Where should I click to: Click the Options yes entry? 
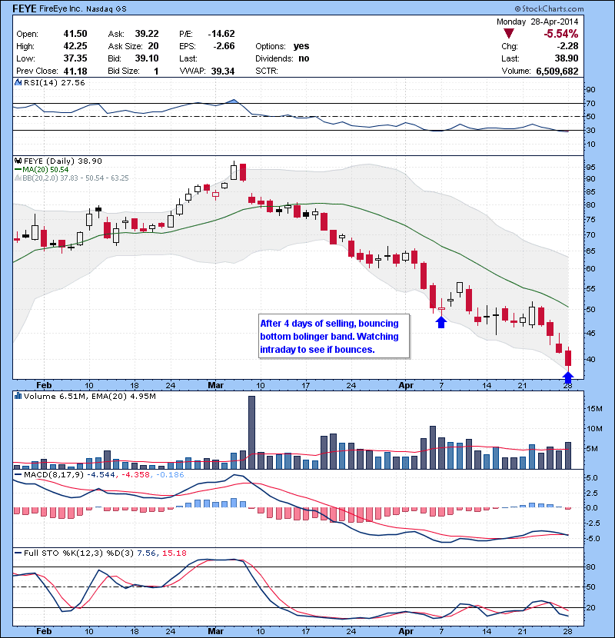pos(282,46)
